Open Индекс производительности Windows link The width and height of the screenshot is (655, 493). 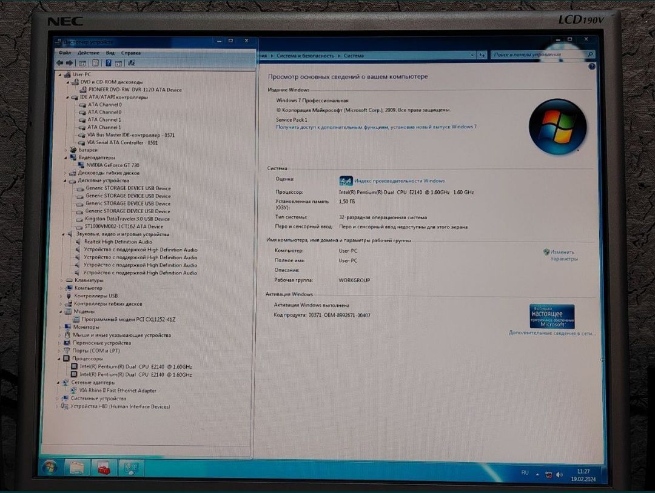tap(399, 181)
